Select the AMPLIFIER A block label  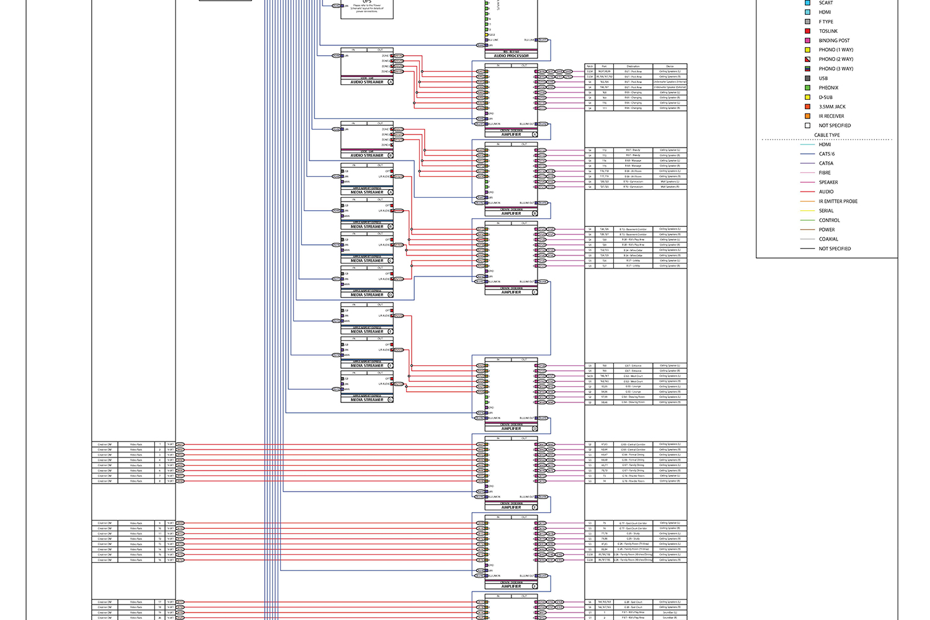point(511,135)
